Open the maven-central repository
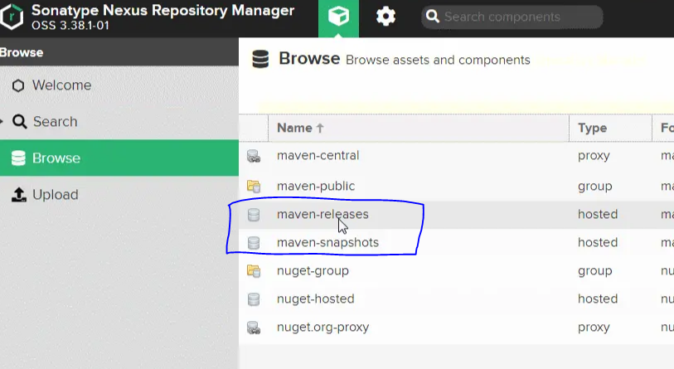The image size is (674, 369). click(318, 155)
